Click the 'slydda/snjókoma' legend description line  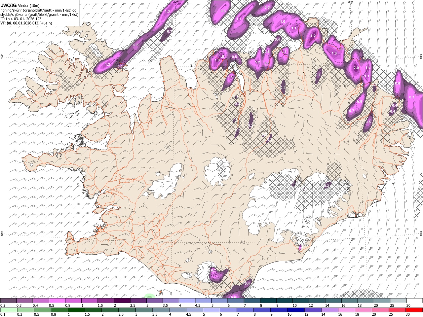pos(39,15)
